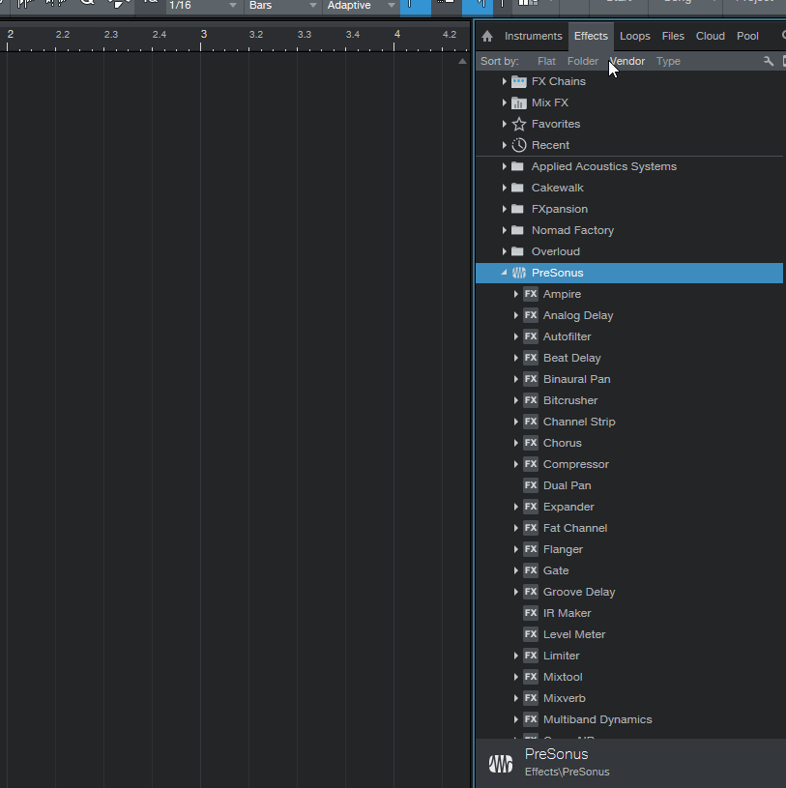Select the Channel Strip effect
This screenshot has width=786, height=788.
[579, 422]
